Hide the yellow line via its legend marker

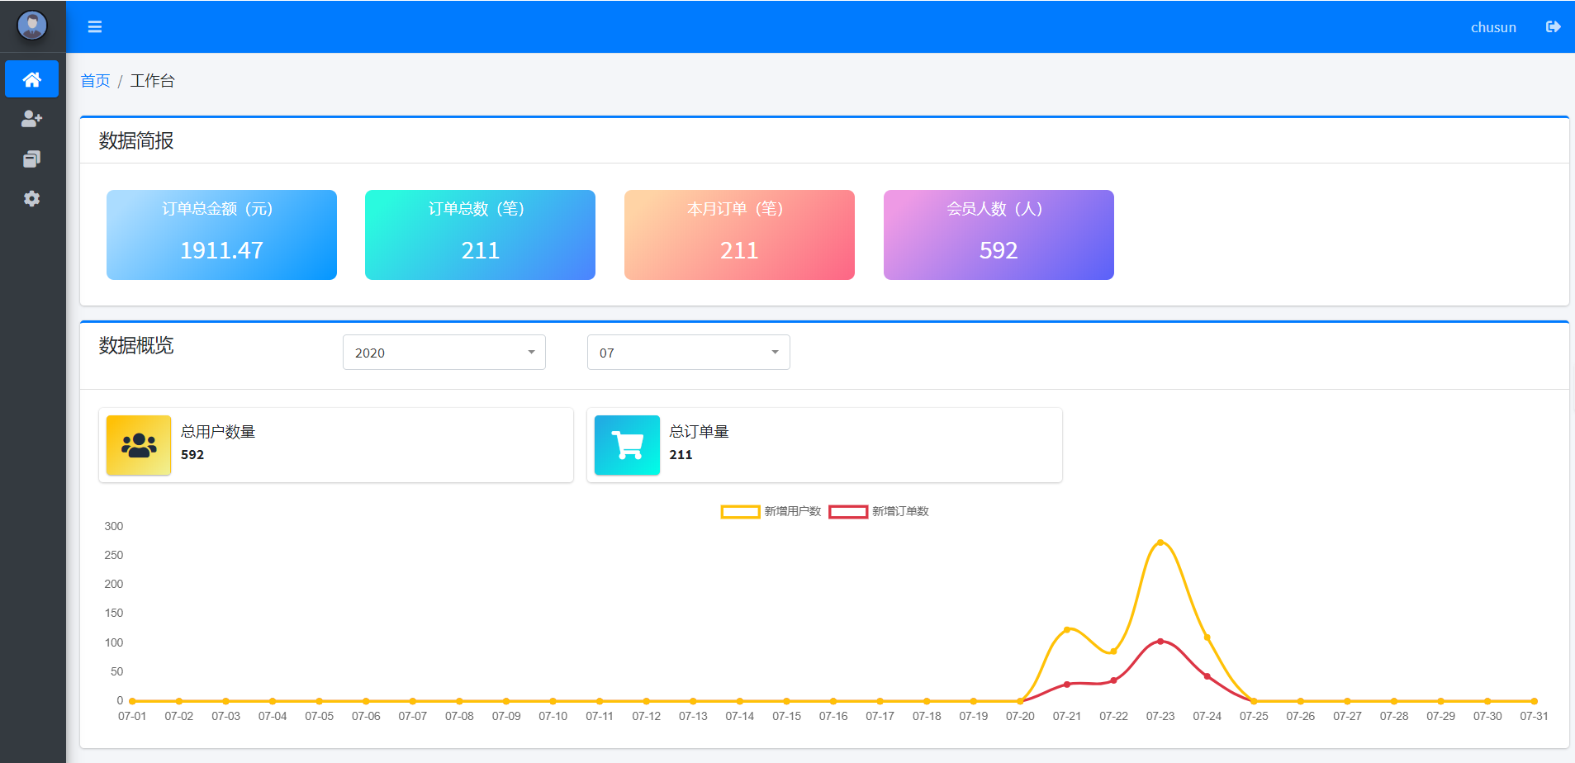[741, 511]
